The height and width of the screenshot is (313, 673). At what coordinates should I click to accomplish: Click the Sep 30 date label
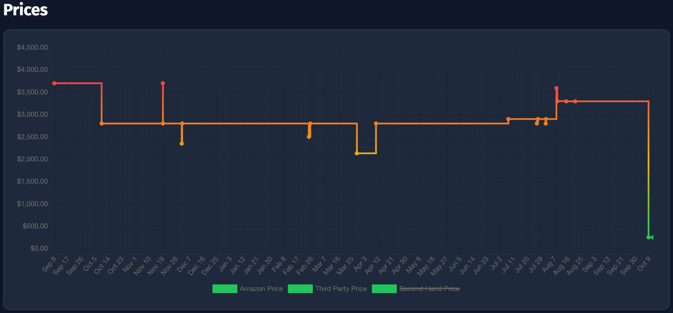pyautogui.click(x=629, y=266)
